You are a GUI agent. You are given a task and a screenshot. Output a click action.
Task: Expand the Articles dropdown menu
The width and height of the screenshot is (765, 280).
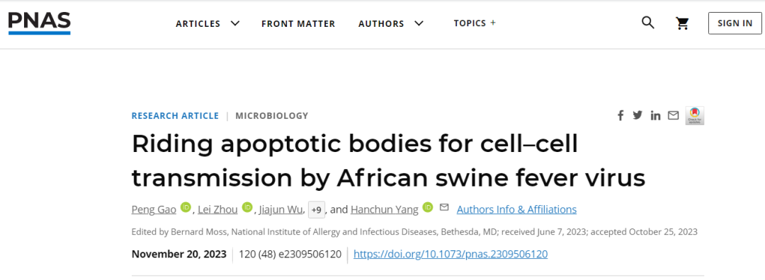point(208,23)
